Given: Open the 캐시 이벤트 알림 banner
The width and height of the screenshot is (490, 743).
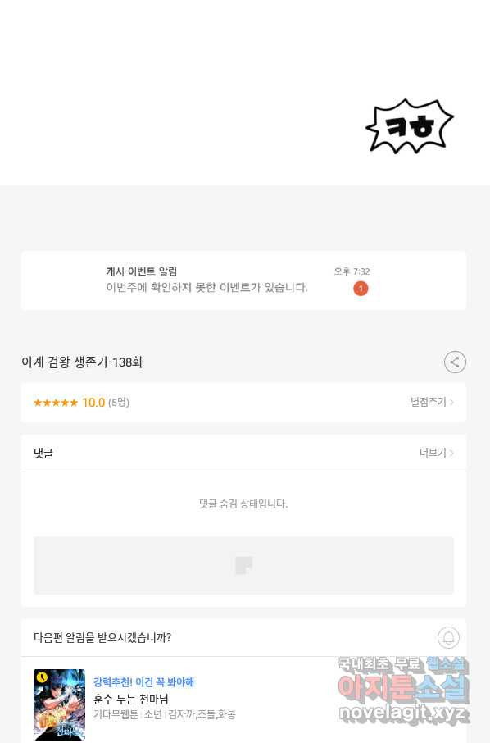Looking at the screenshot, I should [244, 280].
